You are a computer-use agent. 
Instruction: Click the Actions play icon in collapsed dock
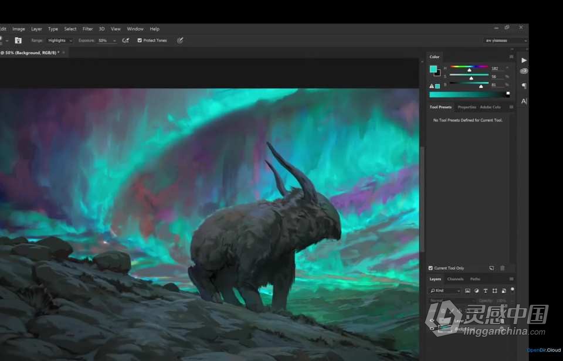point(524,60)
